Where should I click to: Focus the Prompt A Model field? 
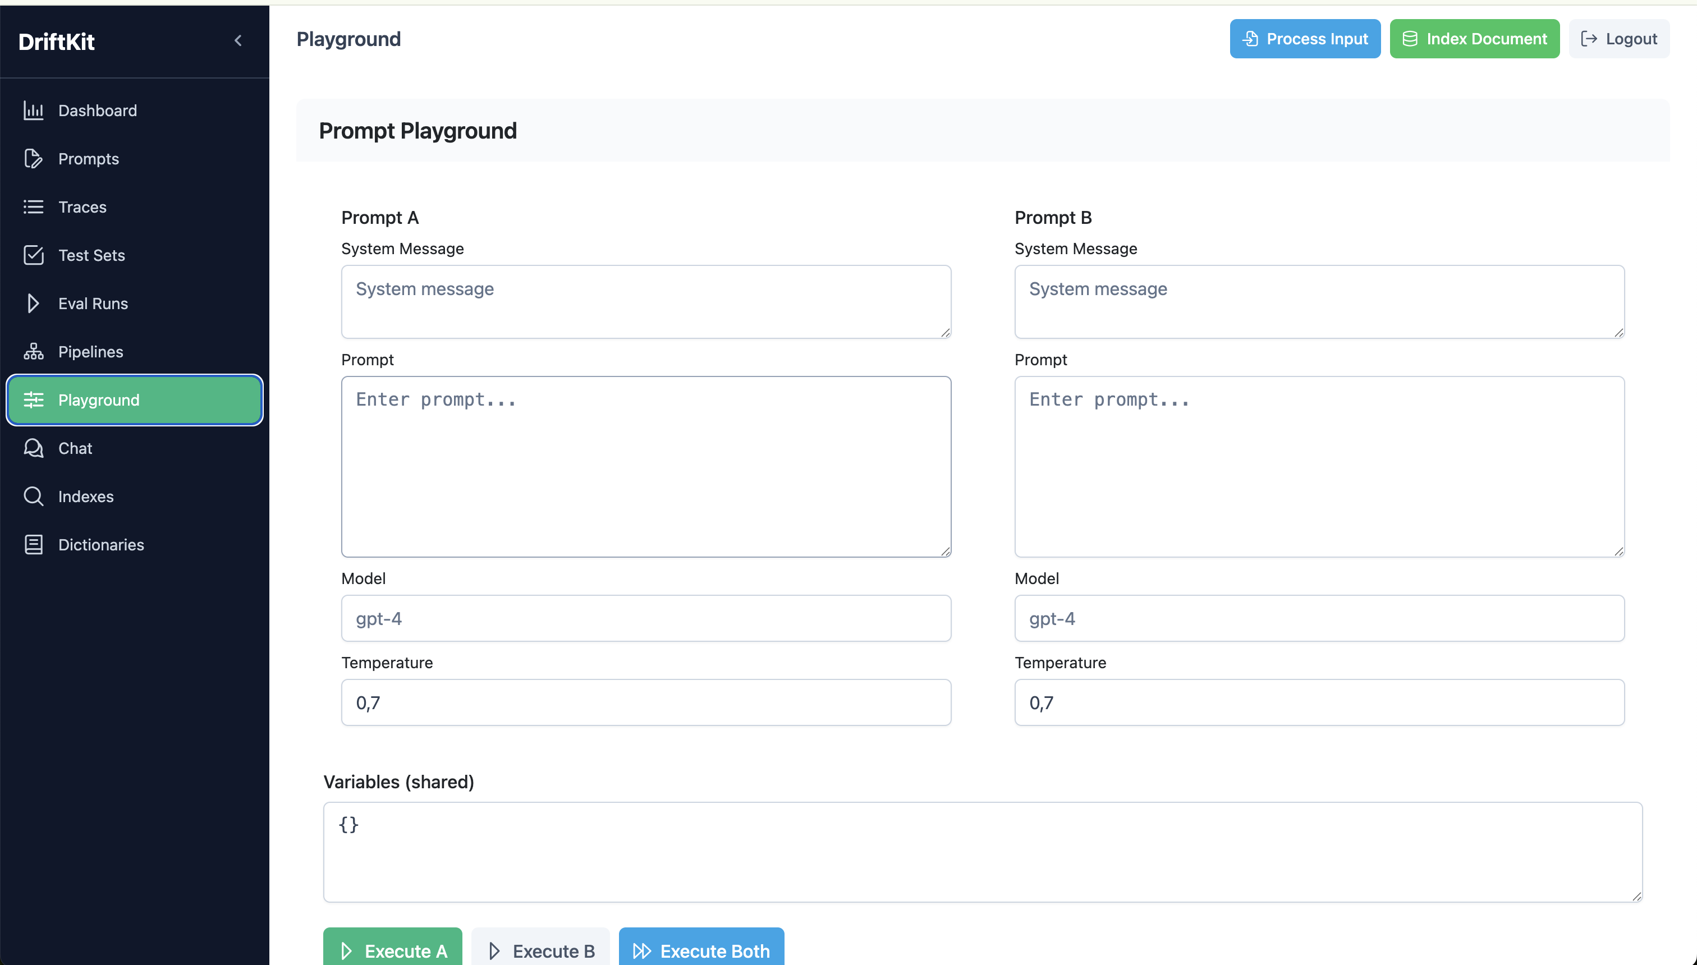[x=646, y=618]
